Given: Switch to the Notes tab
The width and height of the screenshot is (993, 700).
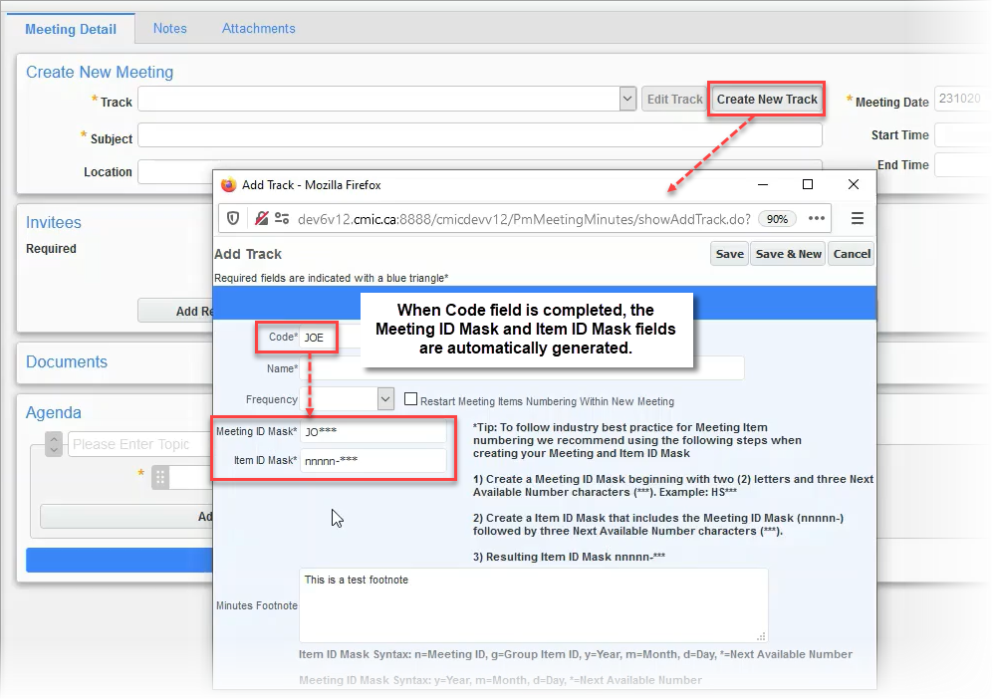Looking at the screenshot, I should tap(169, 29).
